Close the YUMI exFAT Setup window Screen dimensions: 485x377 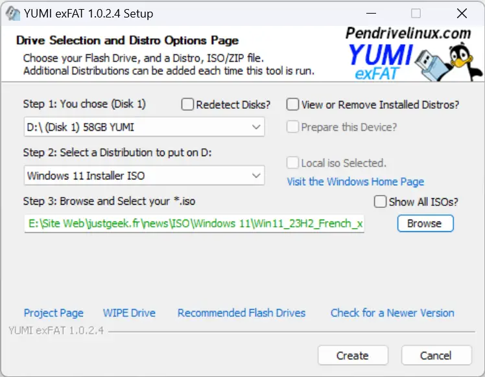pos(462,14)
